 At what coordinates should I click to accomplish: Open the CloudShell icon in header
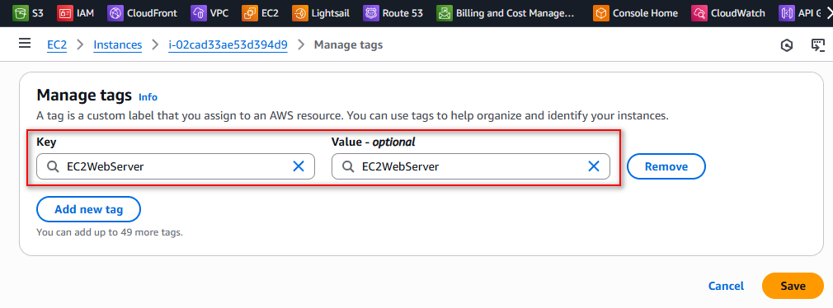pos(817,45)
